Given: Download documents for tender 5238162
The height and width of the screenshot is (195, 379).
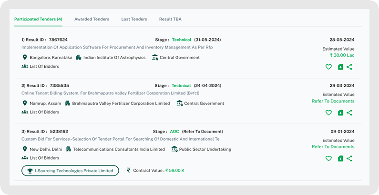Looking at the screenshot, I should click(x=340, y=159).
